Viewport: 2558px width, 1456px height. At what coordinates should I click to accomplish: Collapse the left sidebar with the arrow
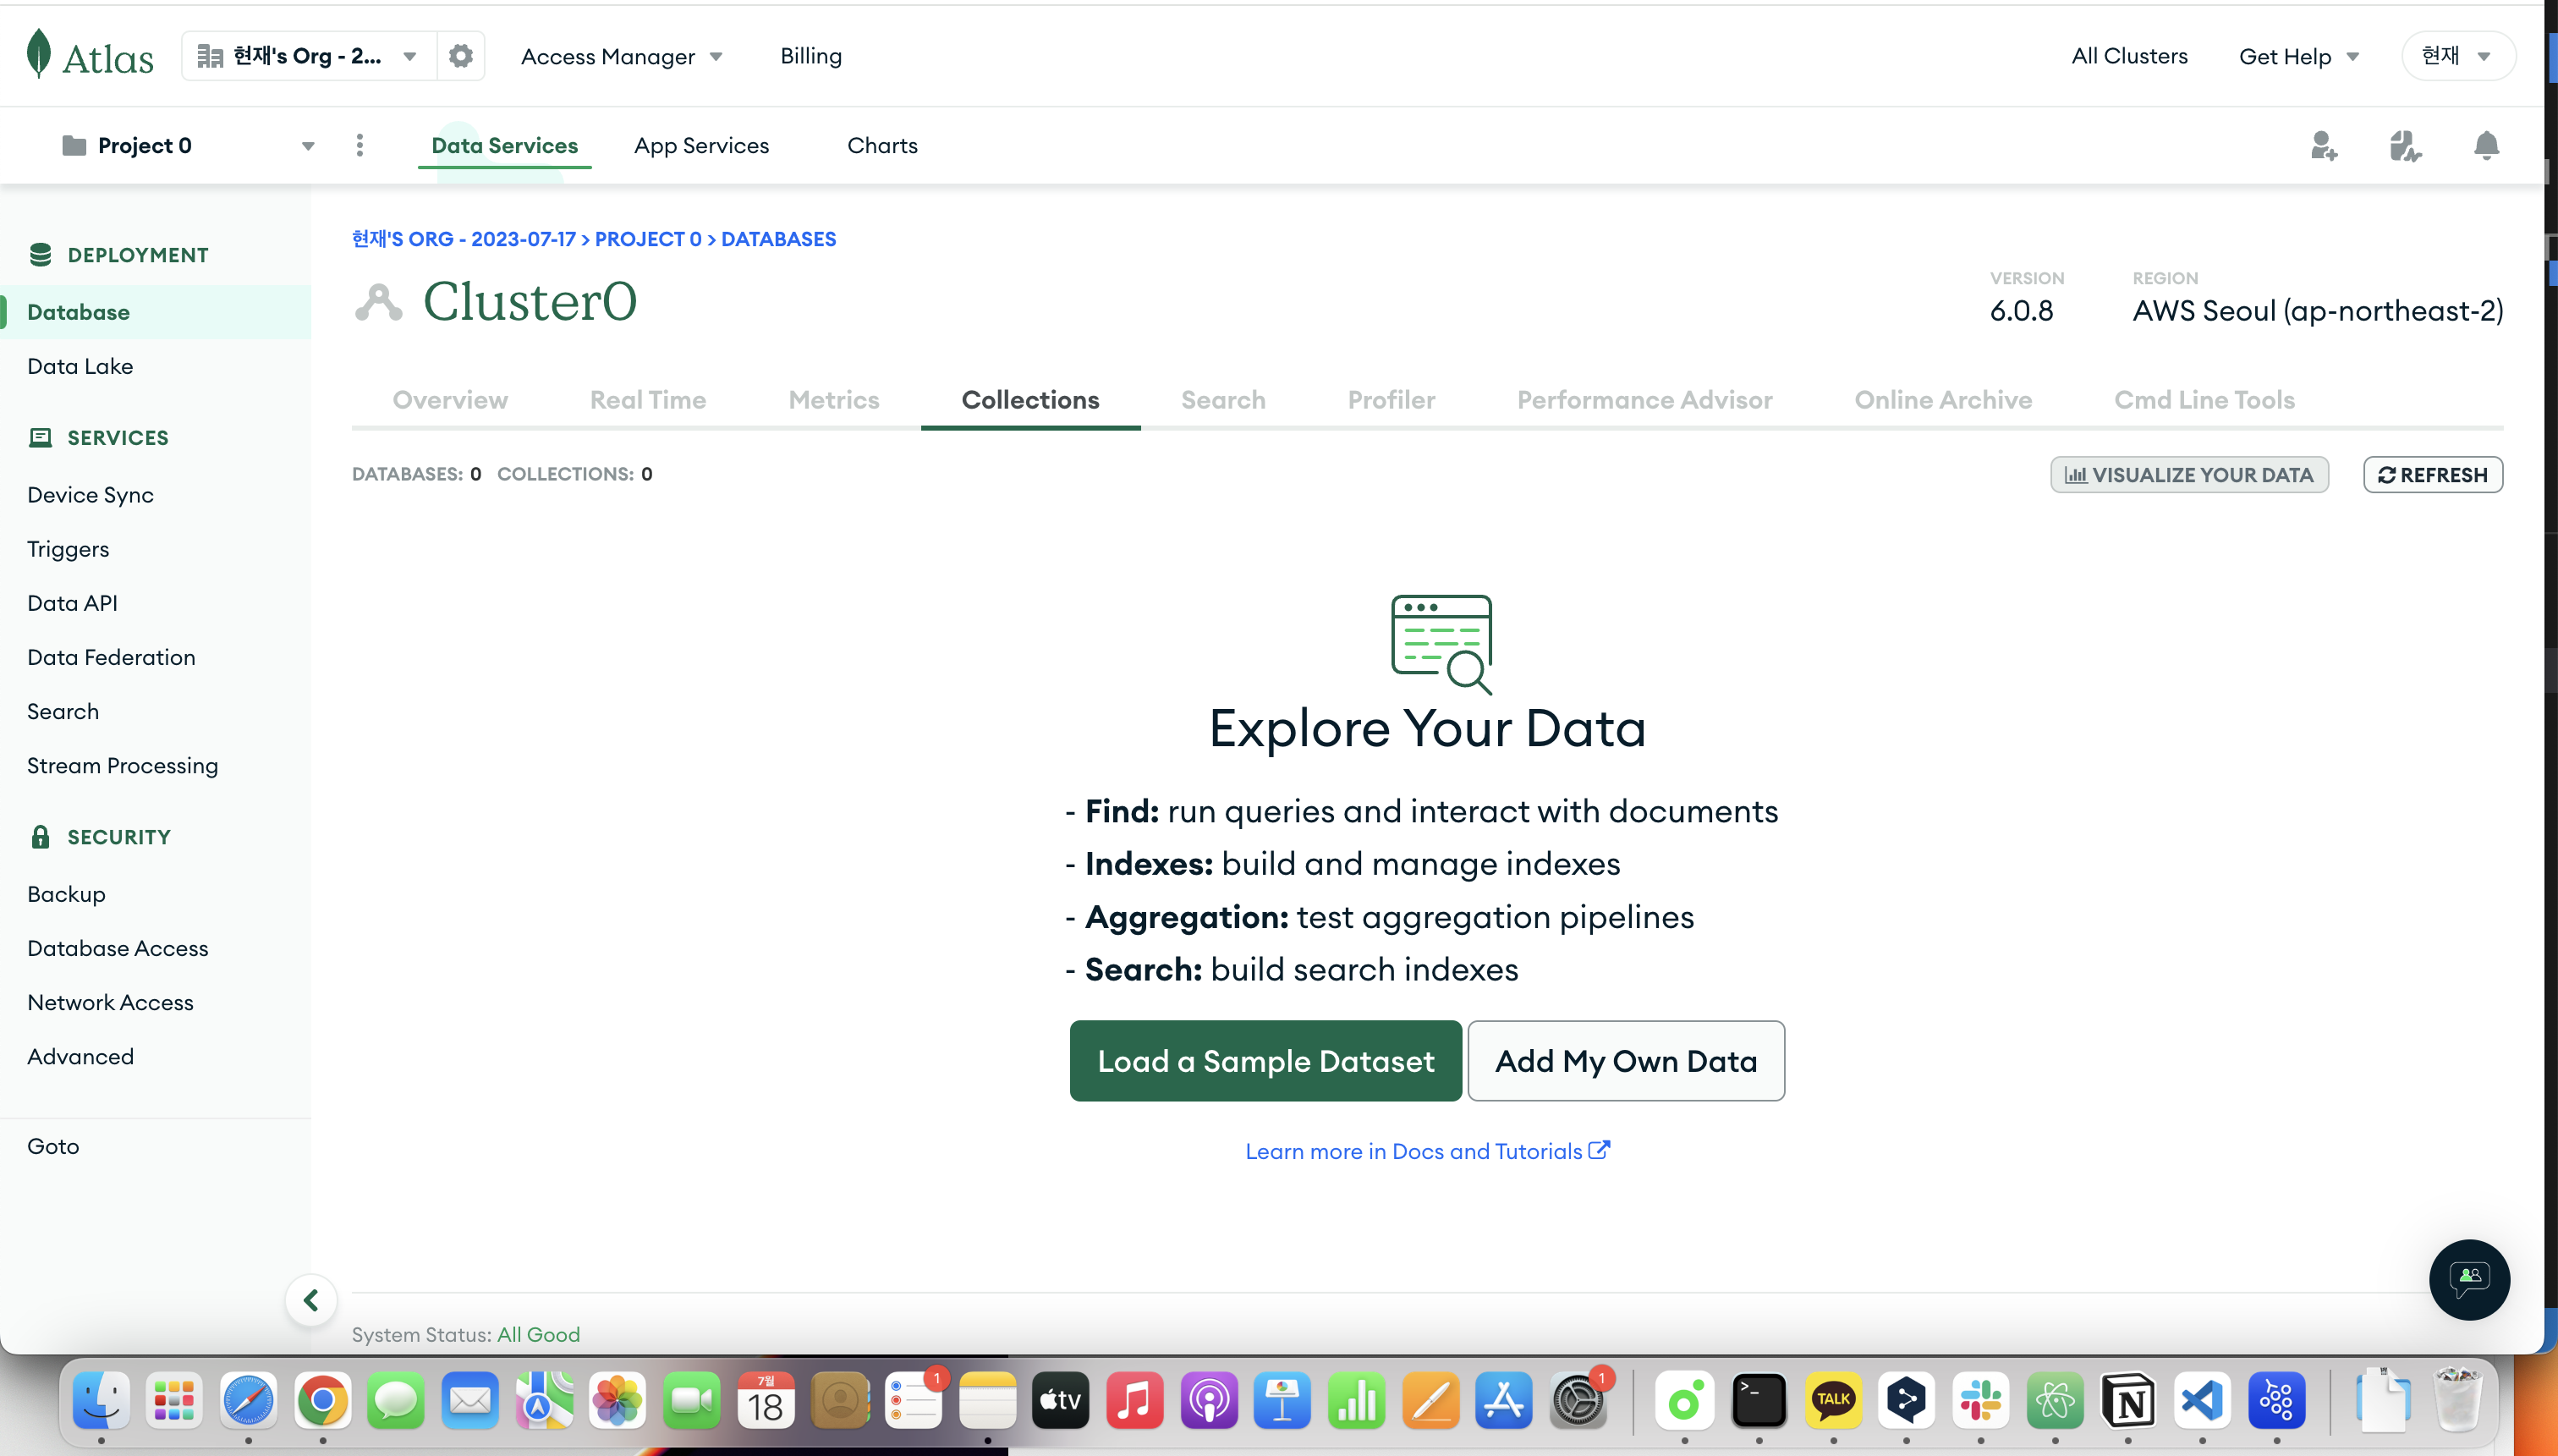311,1300
